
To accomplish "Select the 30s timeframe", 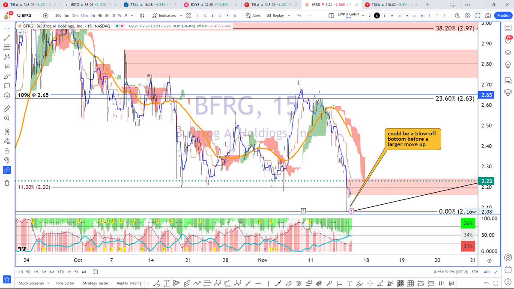I will point(58,15).
